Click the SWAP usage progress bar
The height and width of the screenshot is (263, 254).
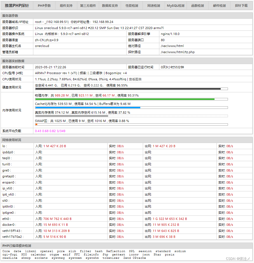click(x=131, y=125)
